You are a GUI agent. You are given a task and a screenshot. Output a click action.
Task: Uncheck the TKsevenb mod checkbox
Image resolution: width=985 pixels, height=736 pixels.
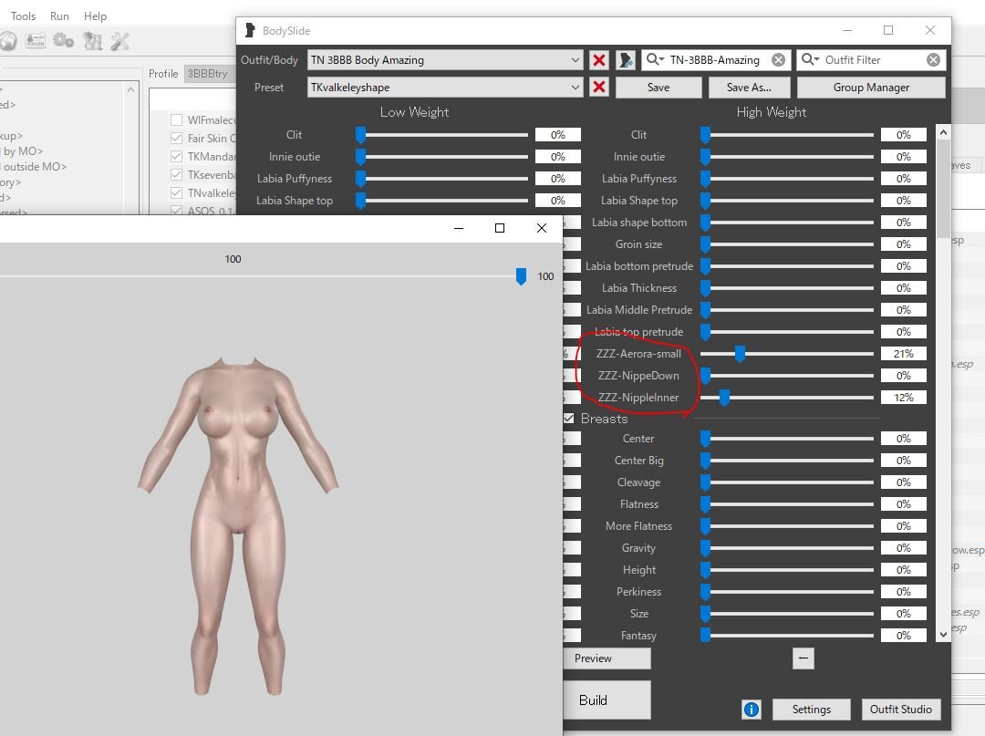[x=177, y=174]
